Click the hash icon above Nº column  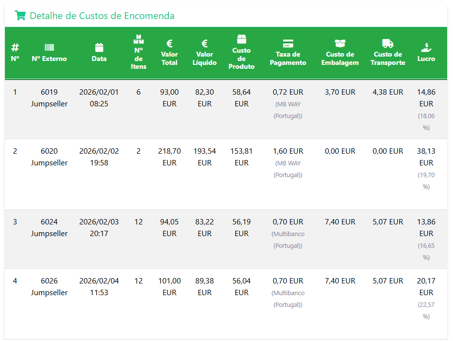(x=15, y=47)
